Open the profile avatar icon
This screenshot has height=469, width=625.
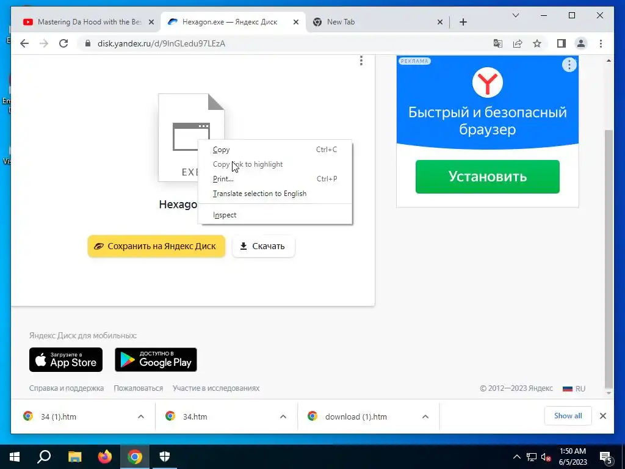coord(581,43)
